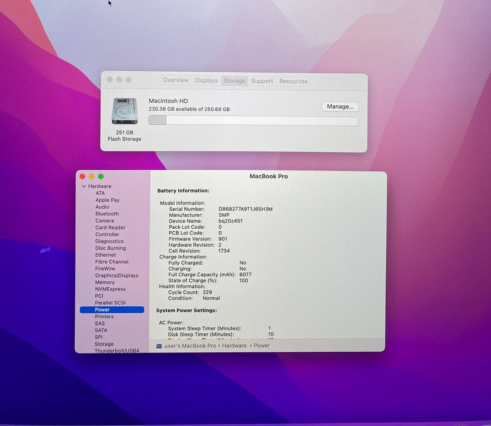Viewport: 491px width, 426px height.
Task: Switch to the Overview tab
Action: coord(176,80)
